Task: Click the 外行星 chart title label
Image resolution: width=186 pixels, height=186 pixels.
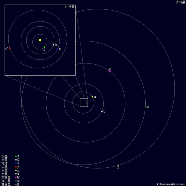Action: (x=181, y=2)
